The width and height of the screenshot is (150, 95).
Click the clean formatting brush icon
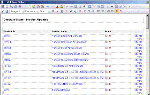[x=121, y=7]
